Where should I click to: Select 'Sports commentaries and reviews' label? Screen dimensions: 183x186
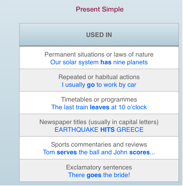coord(99,145)
